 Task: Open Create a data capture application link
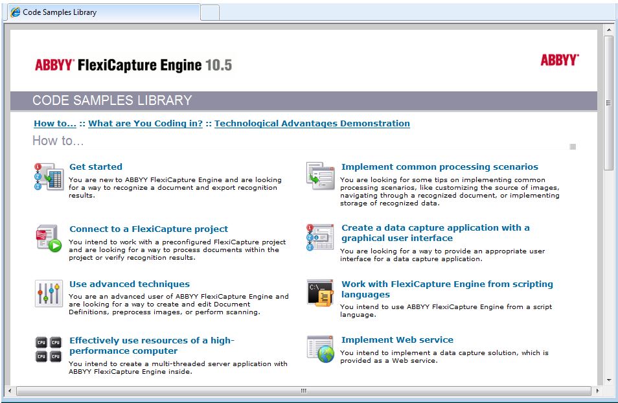[435, 233]
